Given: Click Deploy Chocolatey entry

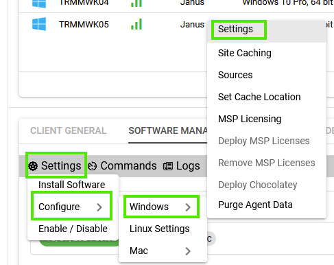Looking at the screenshot, I should click(x=267, y=185).
